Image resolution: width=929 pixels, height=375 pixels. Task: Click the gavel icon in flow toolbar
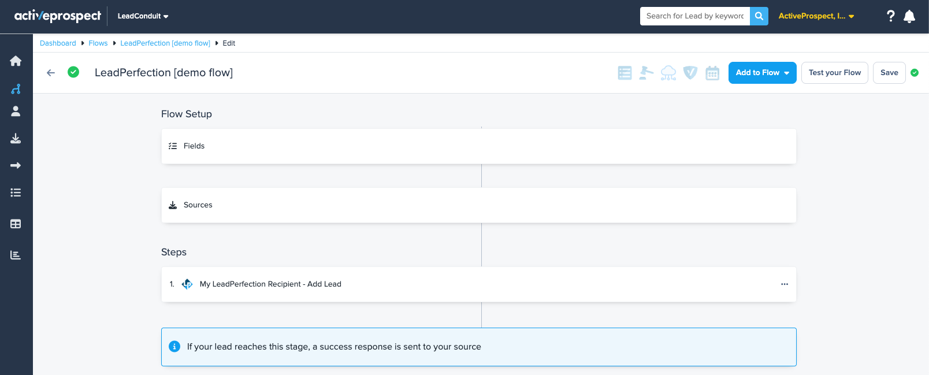(646, 73)
